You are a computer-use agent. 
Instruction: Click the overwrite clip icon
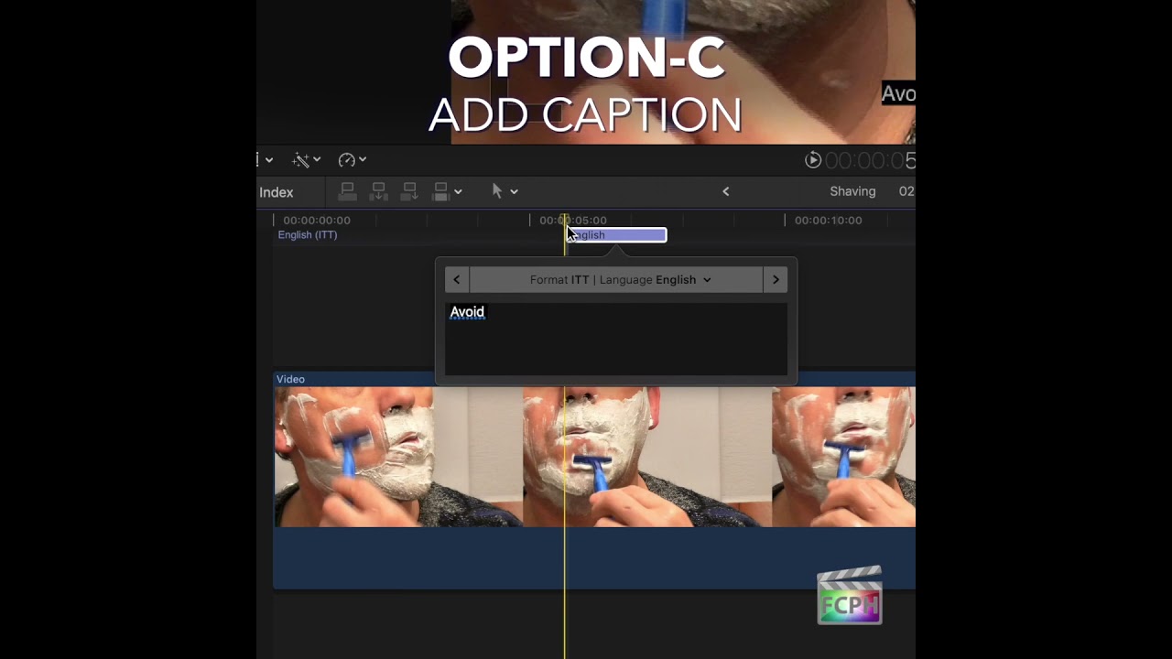440,191
